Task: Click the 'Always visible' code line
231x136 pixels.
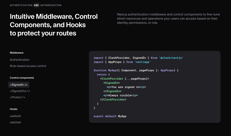Action: point(120,95)
